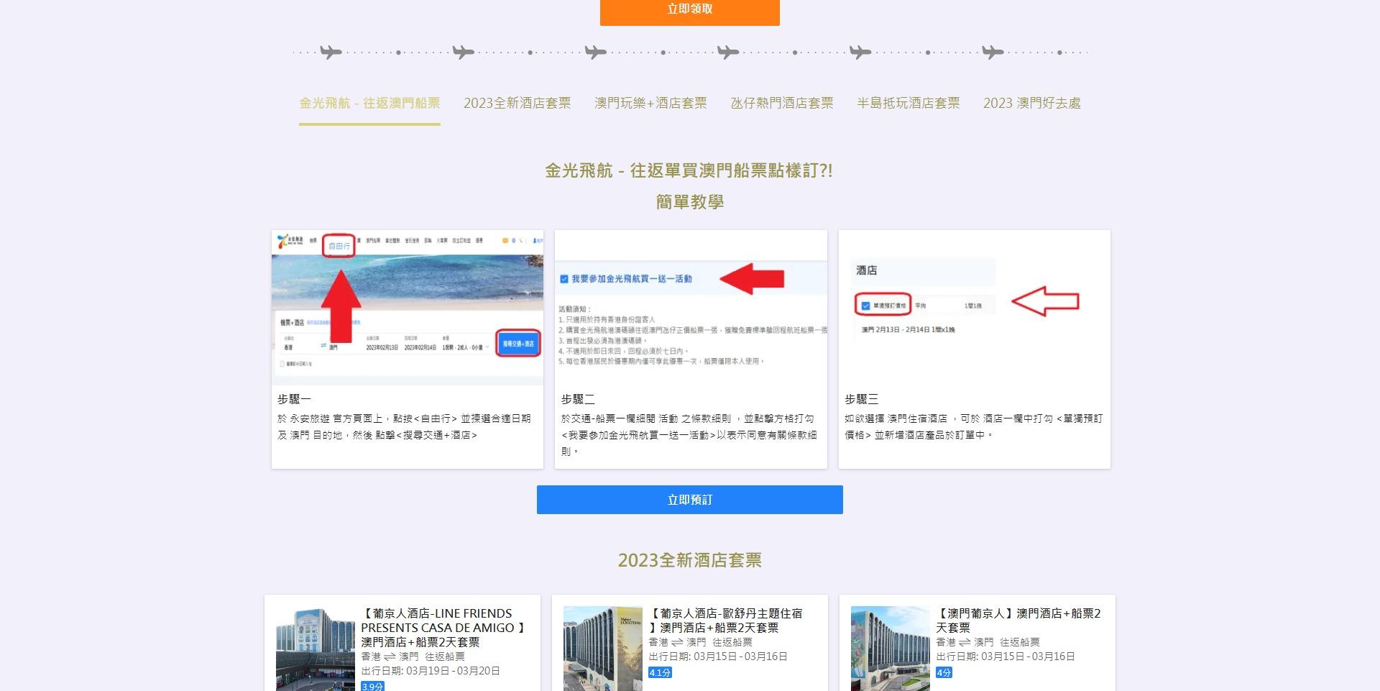Toggle the 單獨預訂價格 checkbox in step three
This screenshot has width=1380, height=691.
click(x=865, y=305)
